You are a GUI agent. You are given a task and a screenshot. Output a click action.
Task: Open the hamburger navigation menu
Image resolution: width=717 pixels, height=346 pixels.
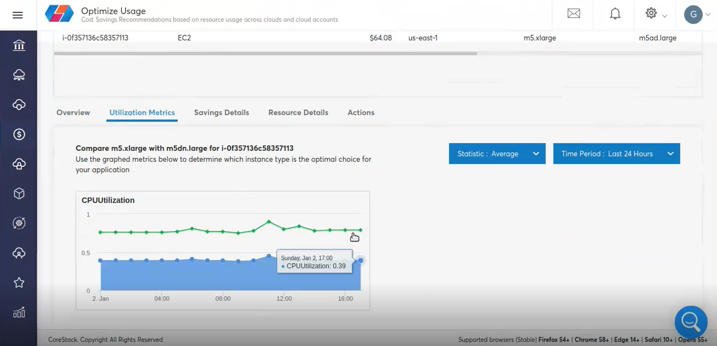(x=18, y=15)
